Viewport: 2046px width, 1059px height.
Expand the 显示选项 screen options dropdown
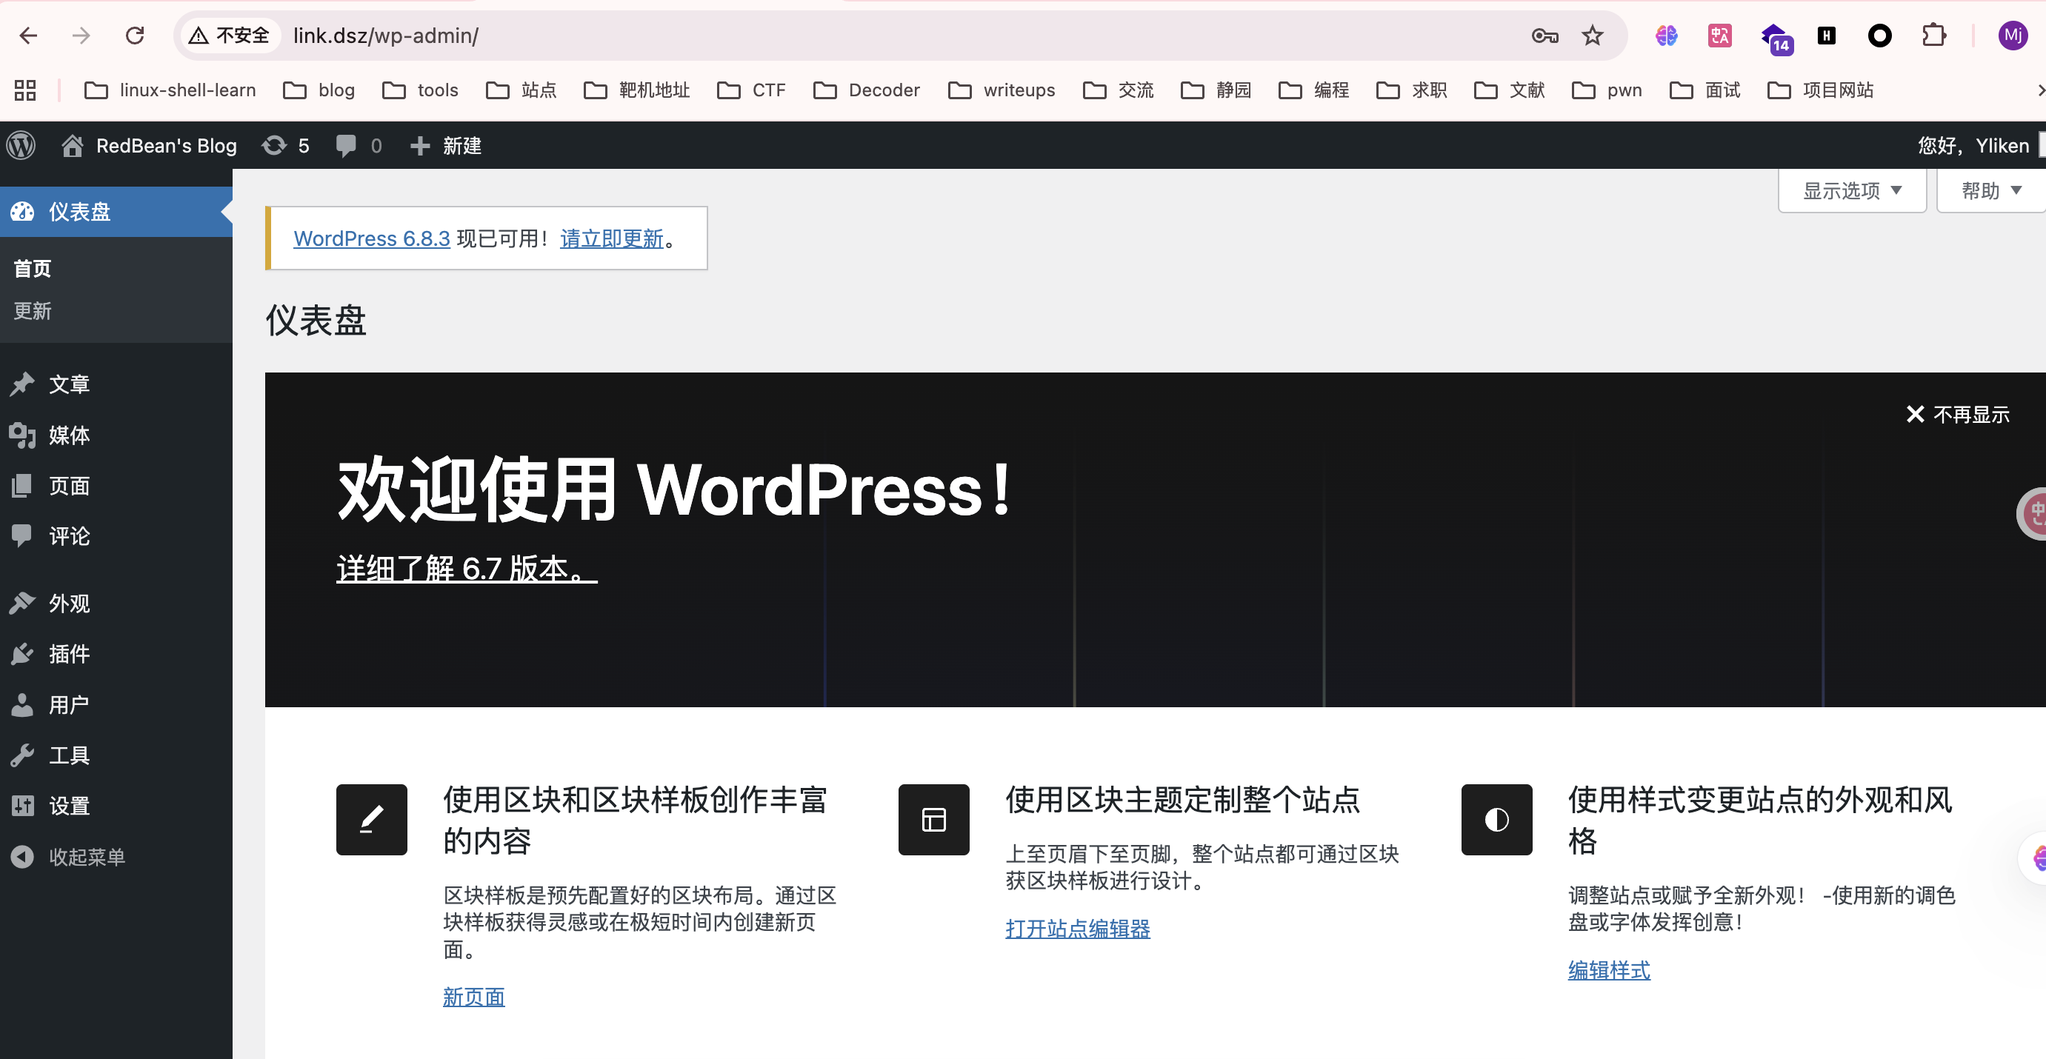click(x=1851, y=190)
